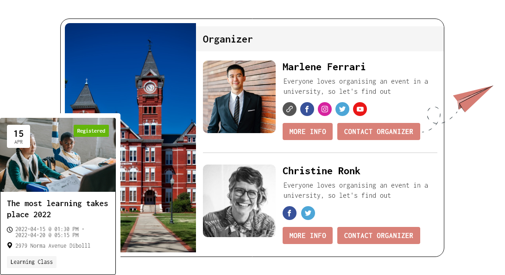Click the green Registered badge
Screen dimensions: 505x275
pyautogui.click(x=91, y=131)
